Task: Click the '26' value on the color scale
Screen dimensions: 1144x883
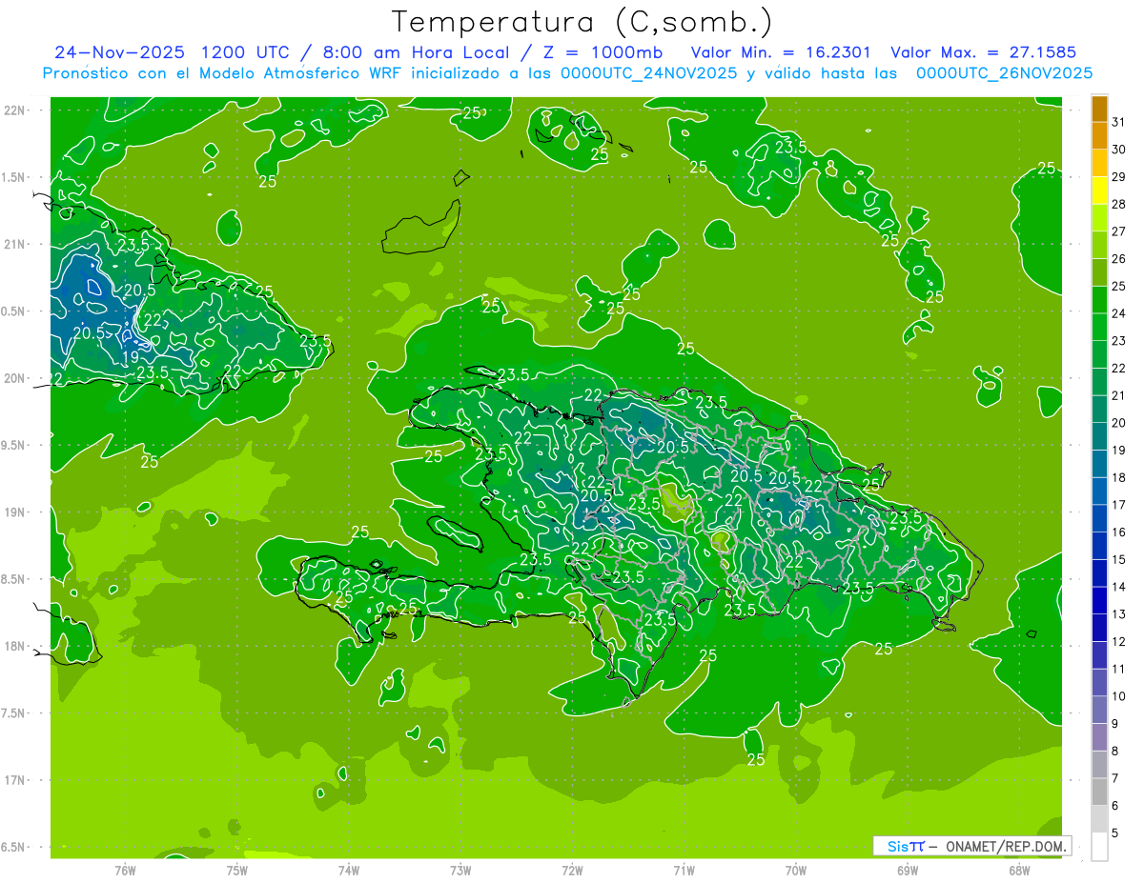Action: pyautogui.click(x=1119, y=258)
